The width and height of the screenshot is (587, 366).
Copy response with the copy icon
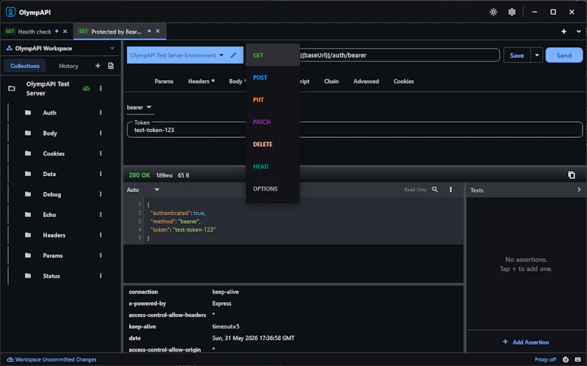click(x=572, y=175)
